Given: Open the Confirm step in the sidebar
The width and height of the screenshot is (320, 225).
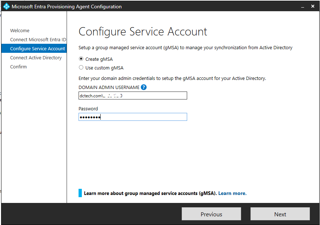Looking at the screenshot, I should coord(18,67).
